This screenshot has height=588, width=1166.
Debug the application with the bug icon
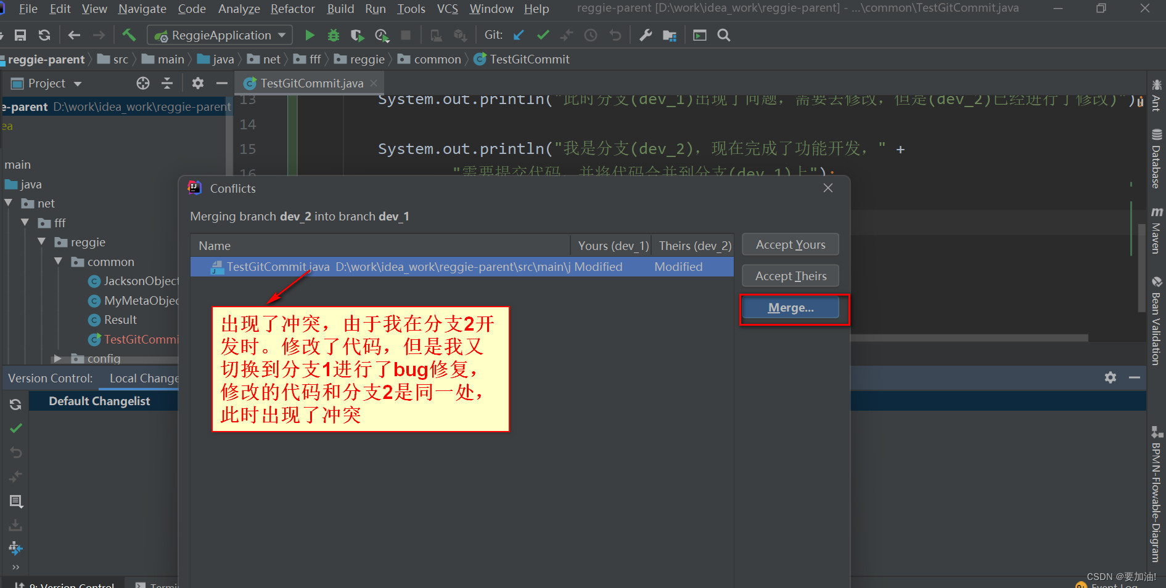(x=334, y=35)
